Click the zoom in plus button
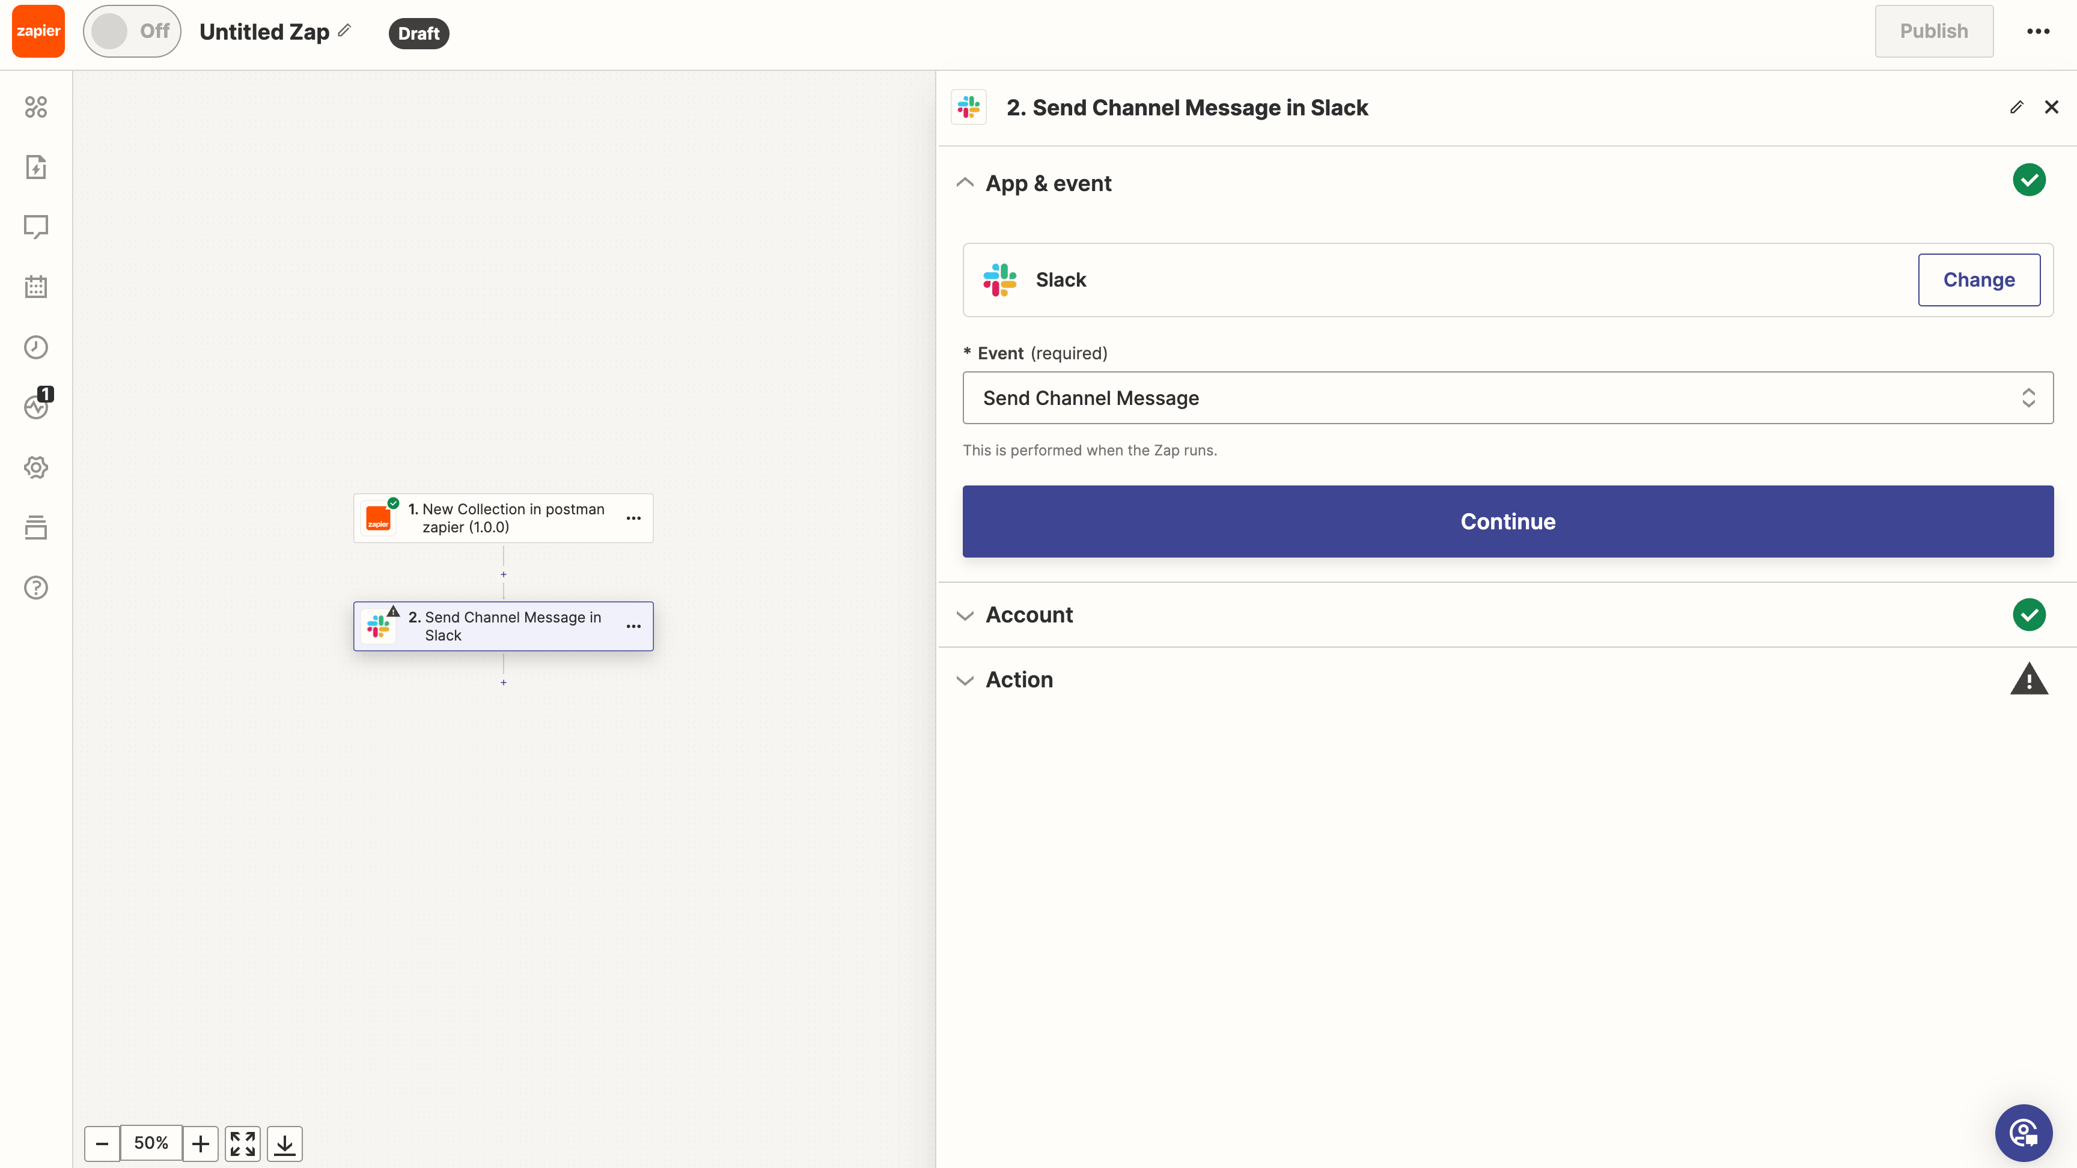 click(201, 1143)
